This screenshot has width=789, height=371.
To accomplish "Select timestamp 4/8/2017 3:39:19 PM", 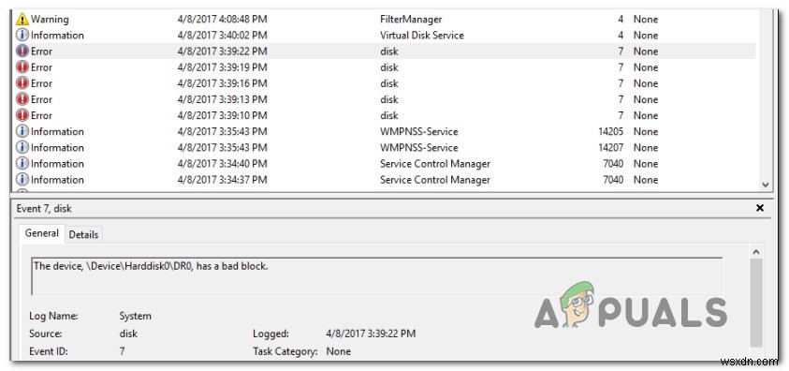I will [222, 67].
